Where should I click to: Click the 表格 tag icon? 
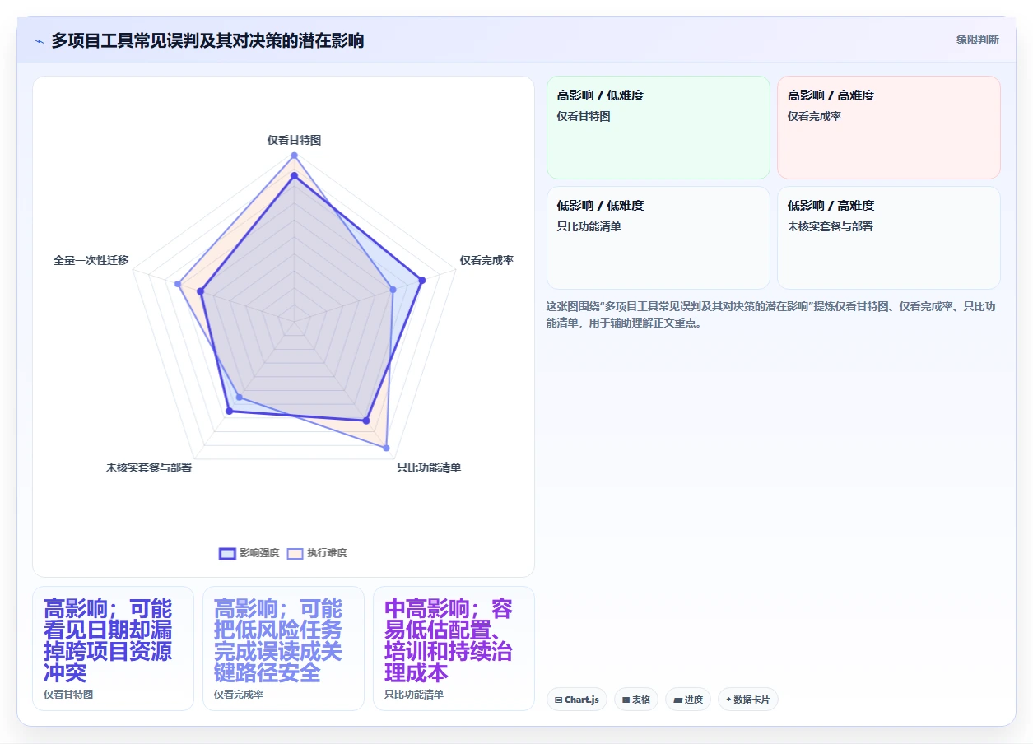tap(626, 700)
